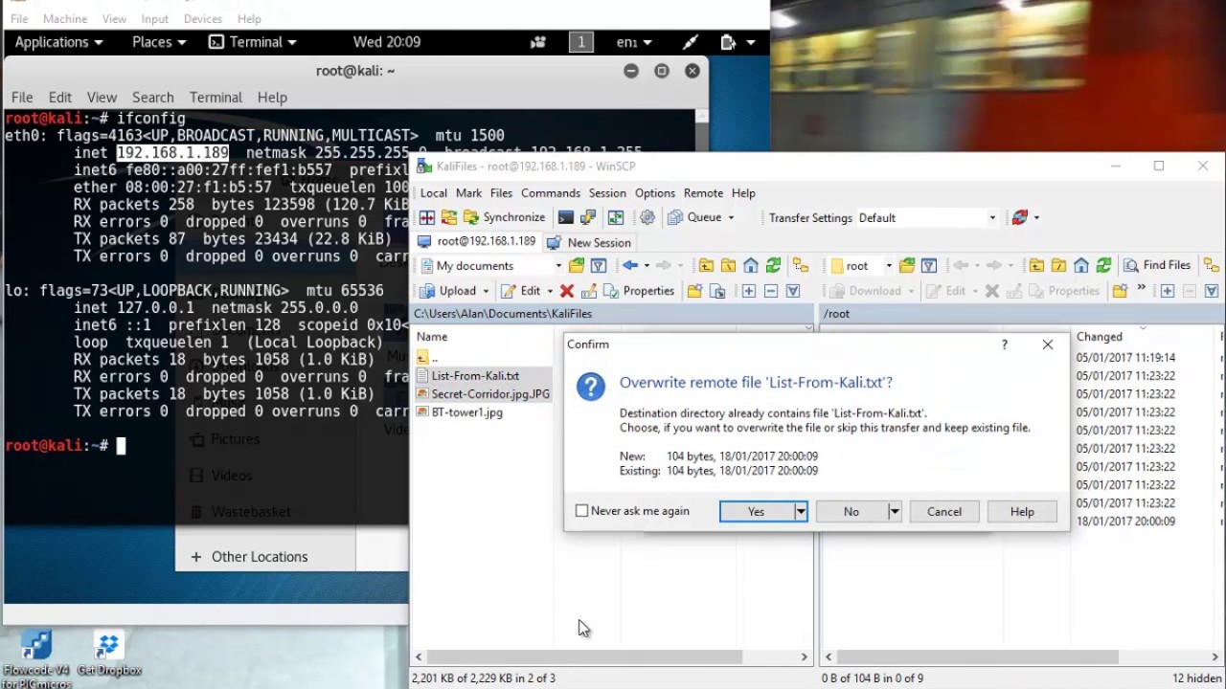Click Find Files in remote toolbar
Screen dimensions: 1226x689
(1156, 265)
